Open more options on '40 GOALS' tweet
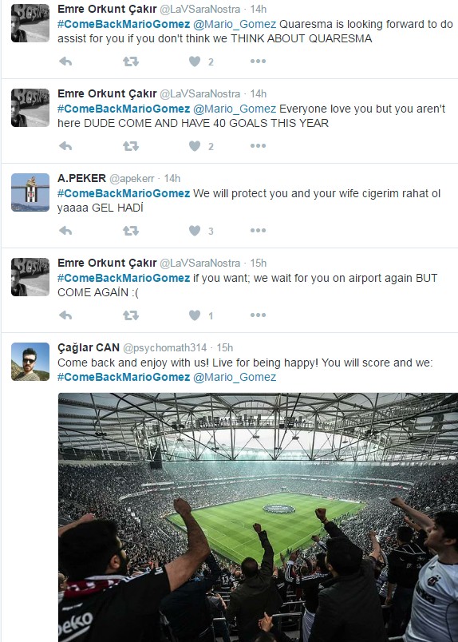This screenshot has width=458, height=642. click(258, 146)
